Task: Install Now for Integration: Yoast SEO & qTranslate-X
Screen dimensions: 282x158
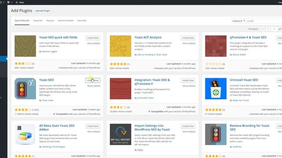Action: click(188, 80)
